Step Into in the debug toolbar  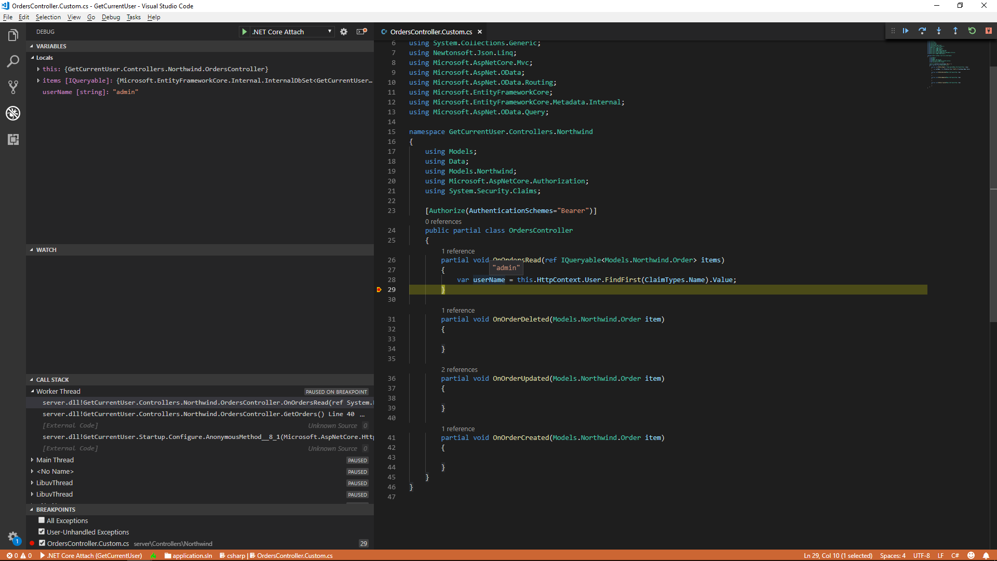tap(939, 31)
